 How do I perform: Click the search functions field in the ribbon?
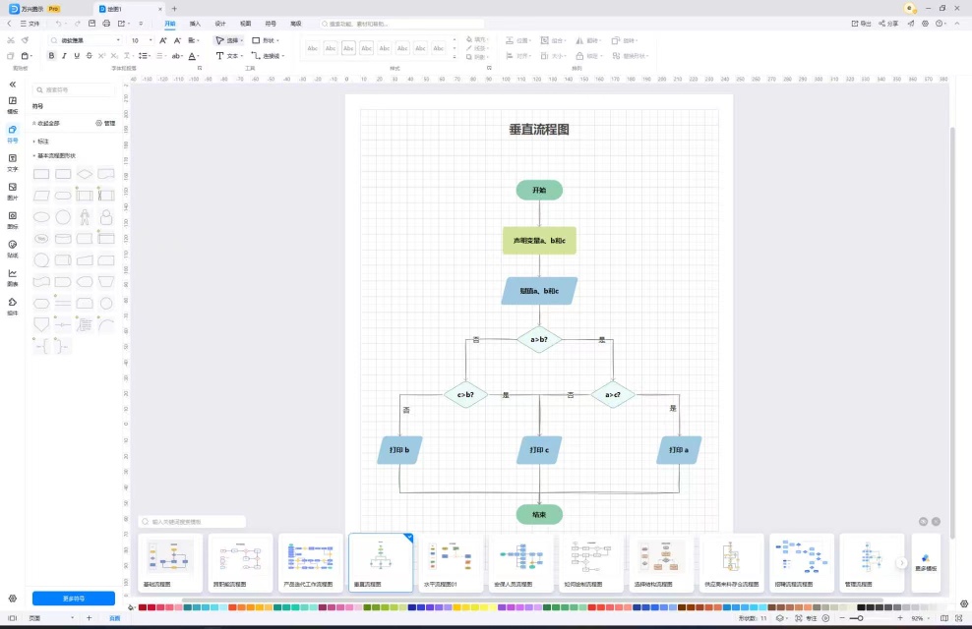pyautogui.click(x=401, y=24)
